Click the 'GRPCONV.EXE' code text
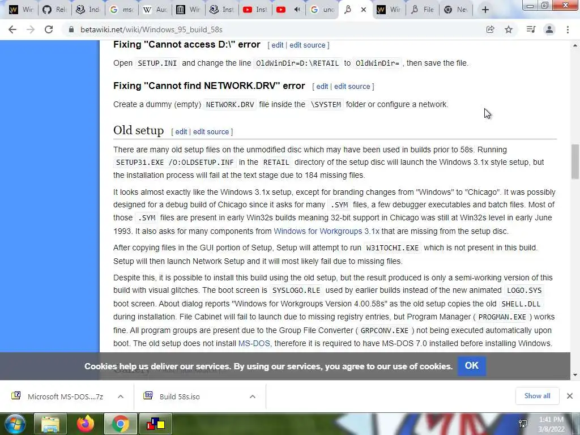Image resolution: width=580 pixels, height=435 pixels. (385, 330)
